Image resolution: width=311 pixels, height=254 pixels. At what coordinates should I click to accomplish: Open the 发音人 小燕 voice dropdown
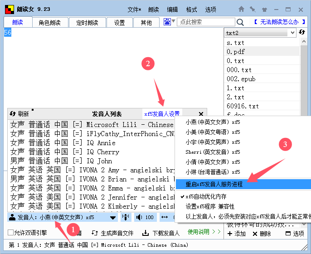click(x=113, y=218)
